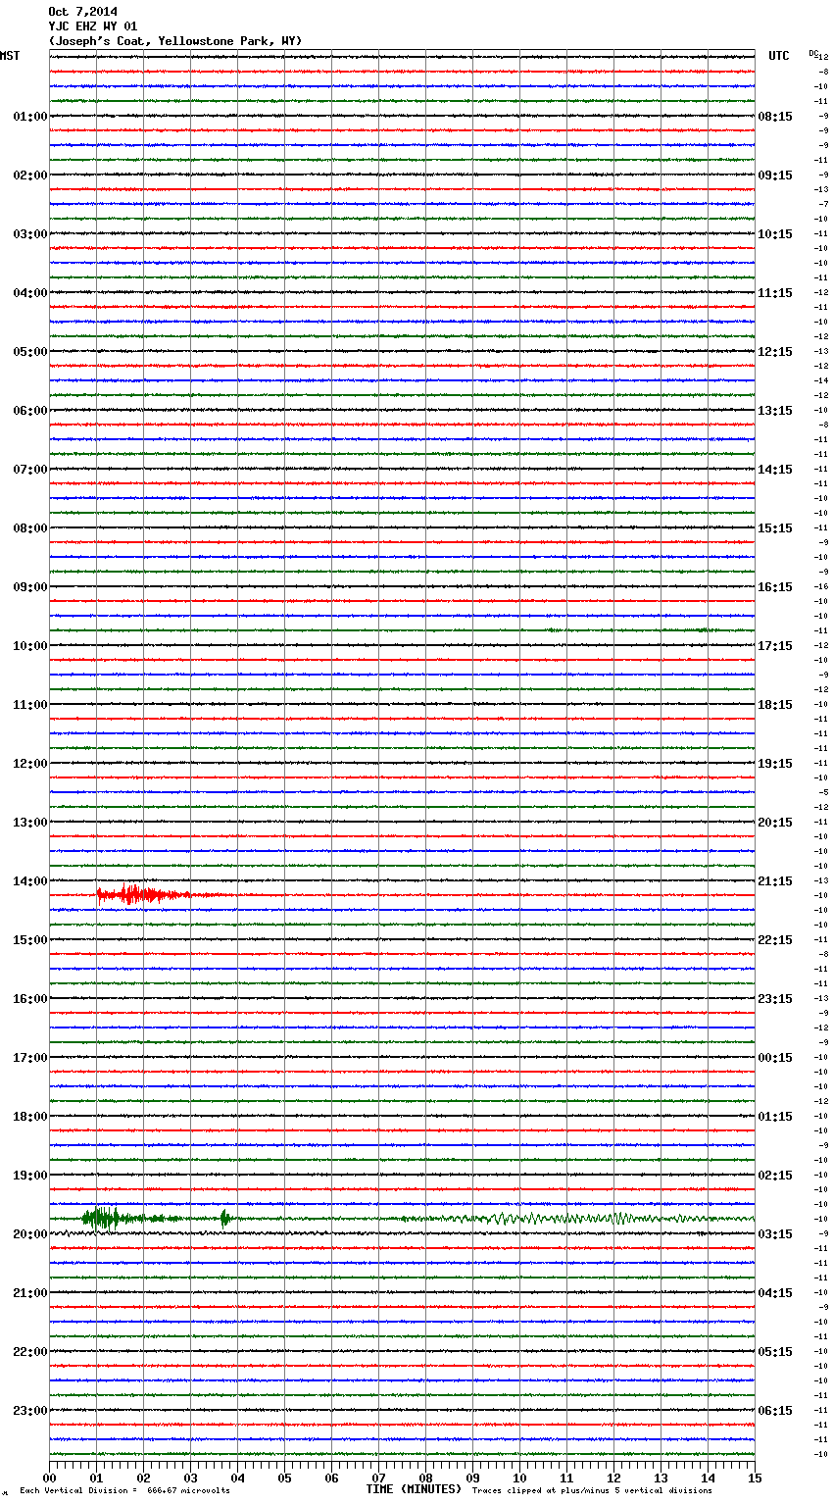Click minute 12 on the bottom axis
Screen dimensions: 833x1504
click(614, 1478)
